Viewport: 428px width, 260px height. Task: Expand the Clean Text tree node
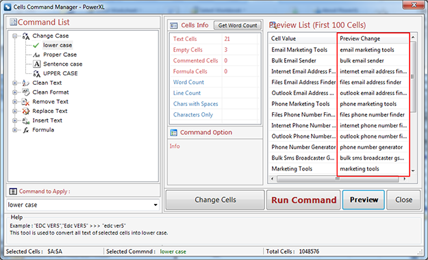pos(15,83)
